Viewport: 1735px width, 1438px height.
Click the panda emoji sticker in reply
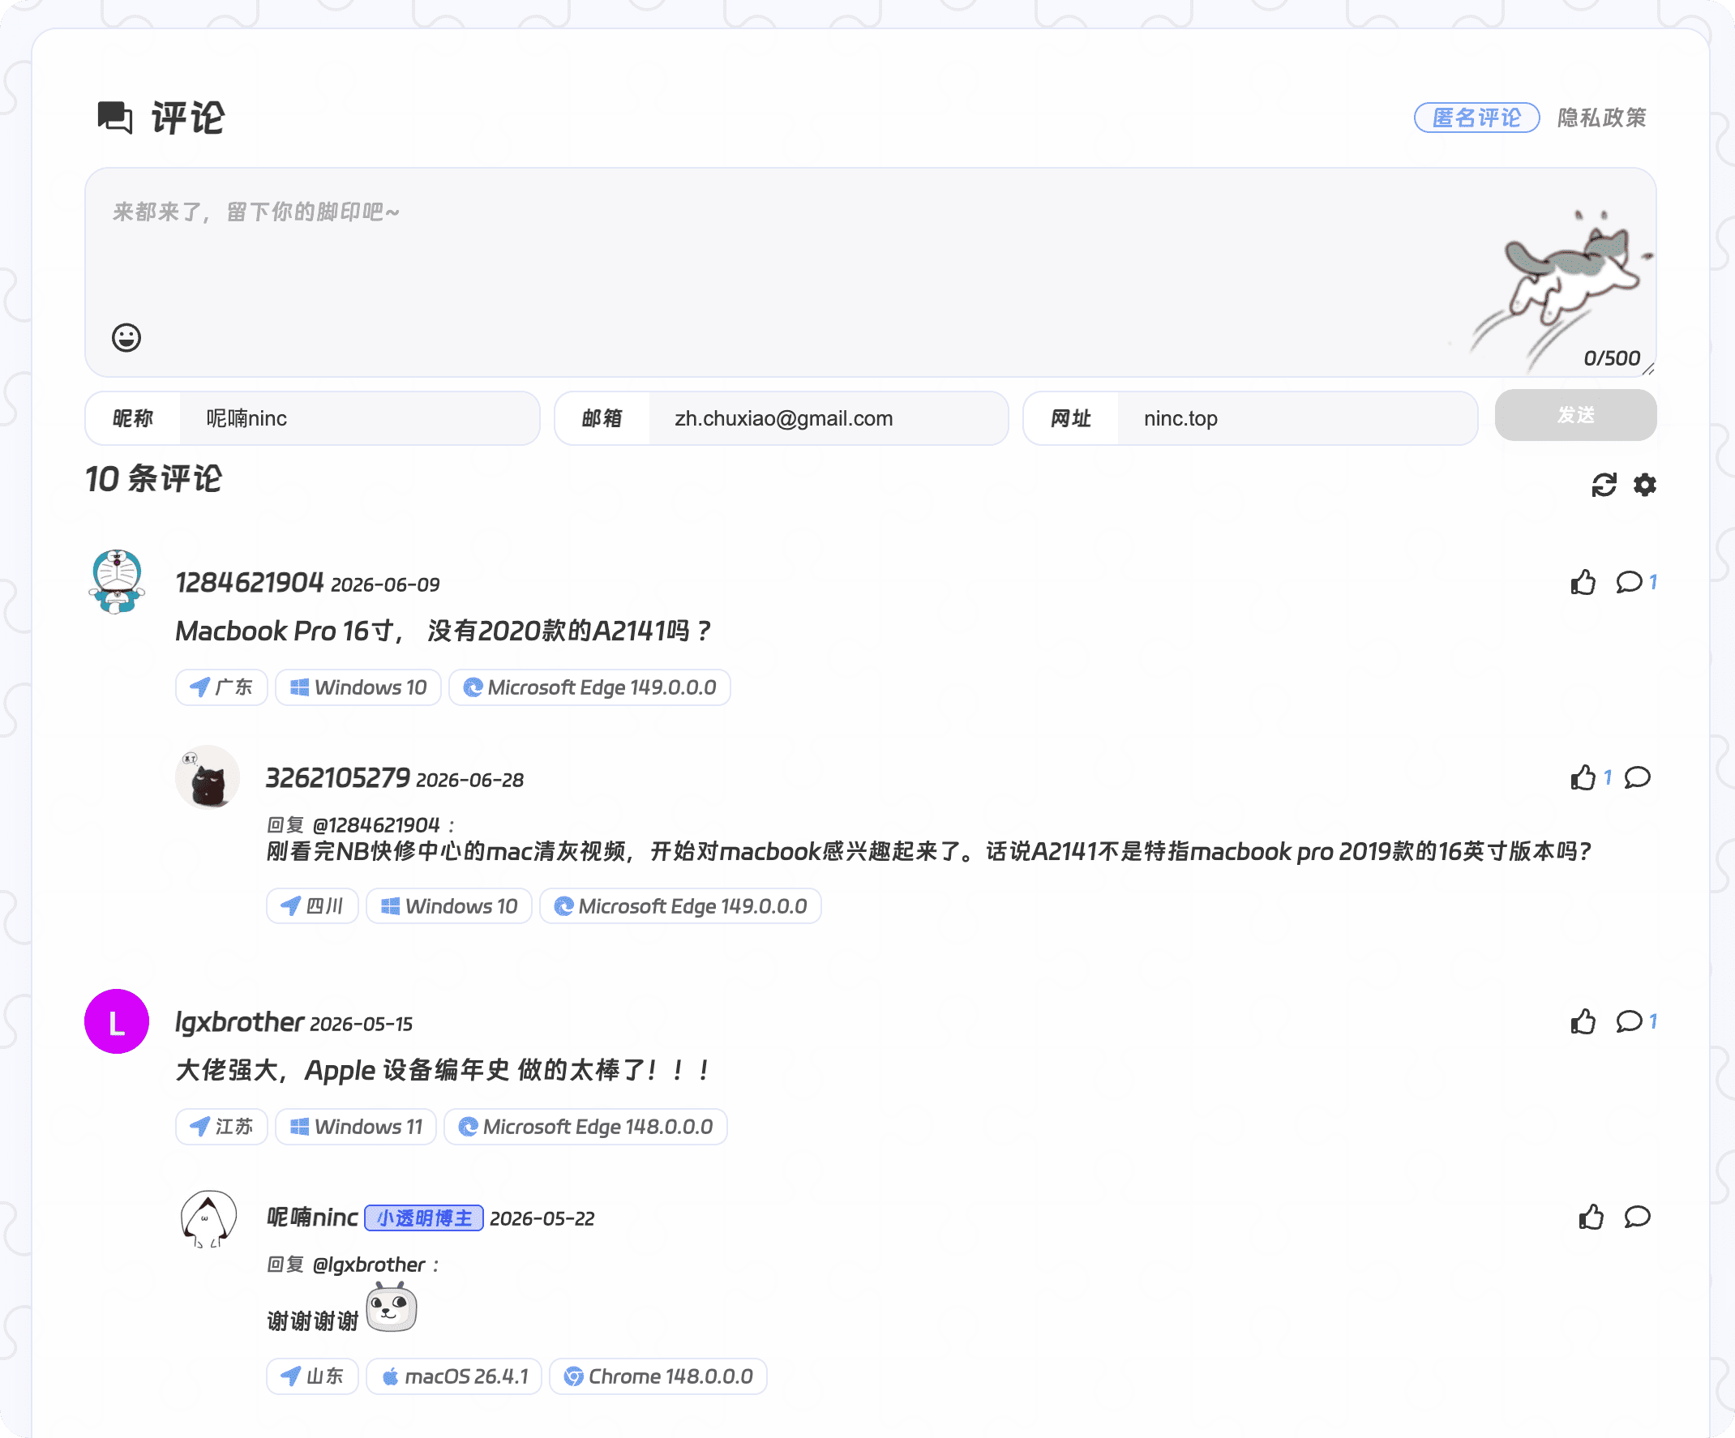point(392,1307)
